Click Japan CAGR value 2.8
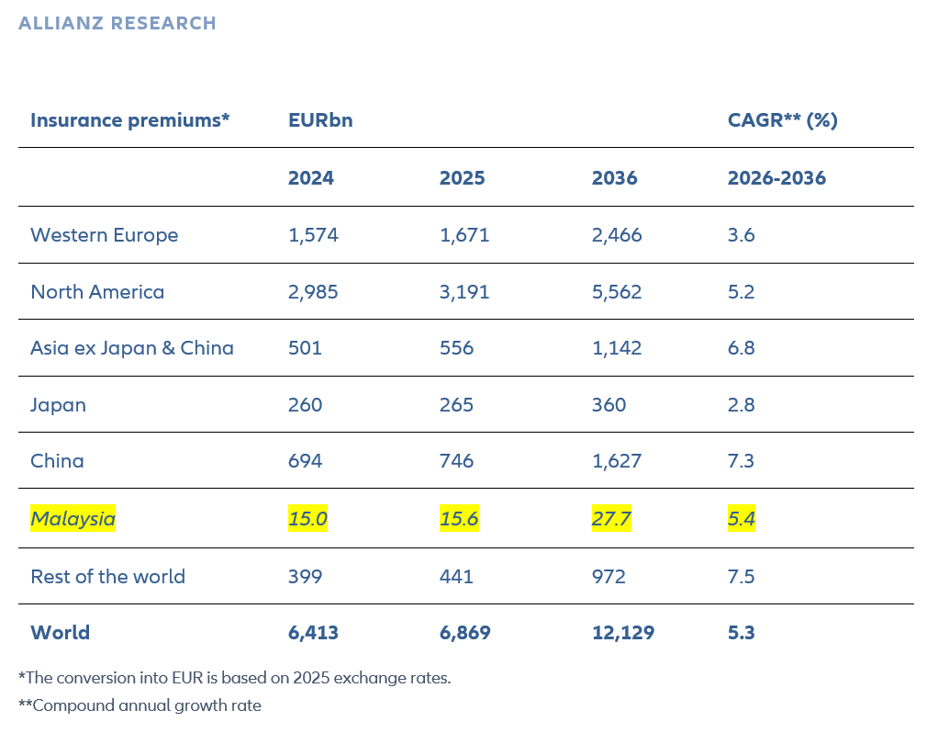Viewport: 938px width, 733px height. [742, 405]
